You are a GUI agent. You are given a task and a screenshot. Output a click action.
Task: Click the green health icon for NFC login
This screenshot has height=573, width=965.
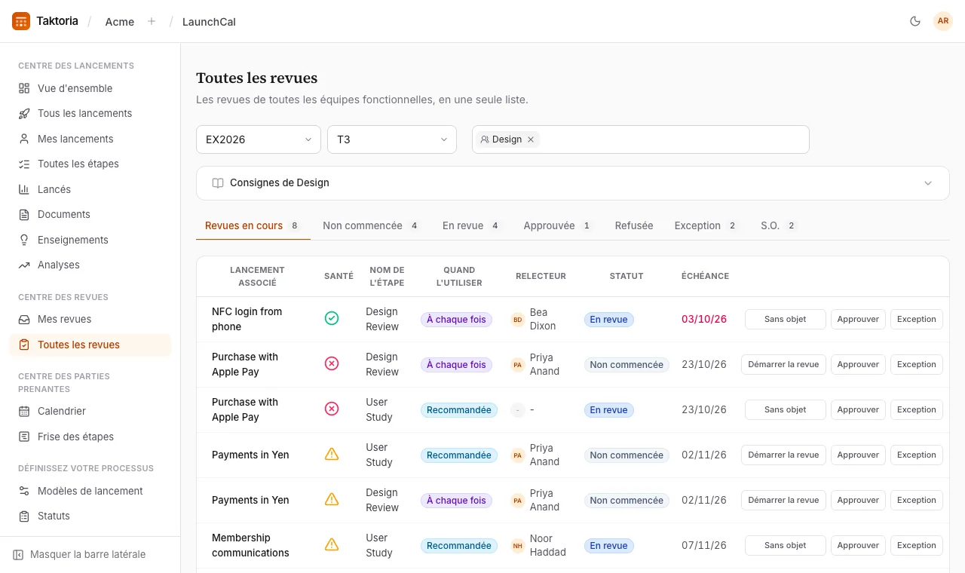tap(332, 318)
